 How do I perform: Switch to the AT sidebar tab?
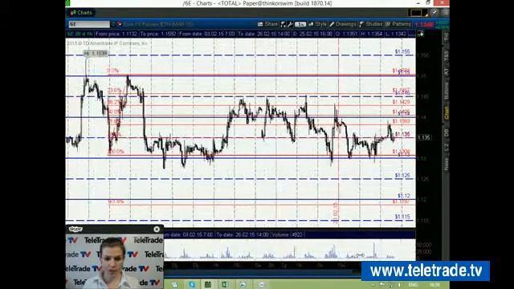(x=447, y=72)
